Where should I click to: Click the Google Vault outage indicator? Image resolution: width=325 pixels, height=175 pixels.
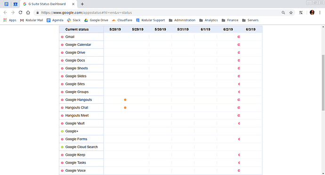pos(239,123)
